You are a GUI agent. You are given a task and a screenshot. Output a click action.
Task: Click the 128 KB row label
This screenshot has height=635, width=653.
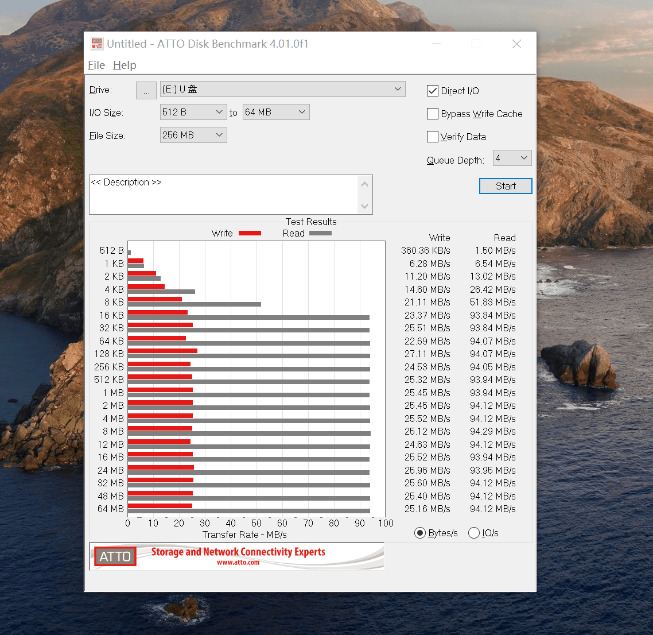pyautogui.click(x=109, y=354)
